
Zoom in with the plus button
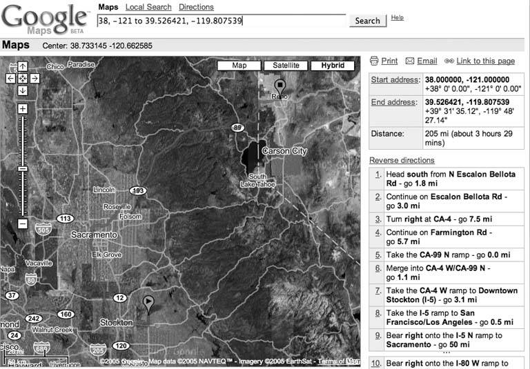(x=23, y=109)
